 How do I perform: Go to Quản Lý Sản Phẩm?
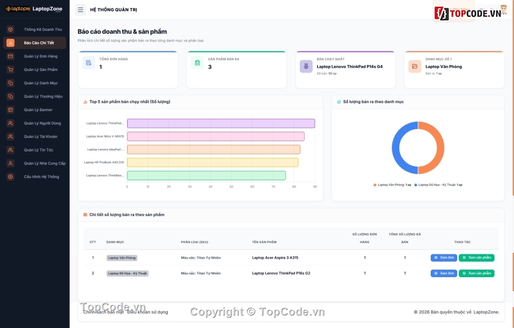[x=35, y=69]
